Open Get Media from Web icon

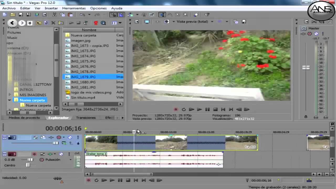coord(103,23)
